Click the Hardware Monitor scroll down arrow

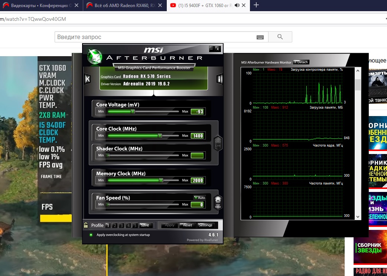tap(358, 217)
